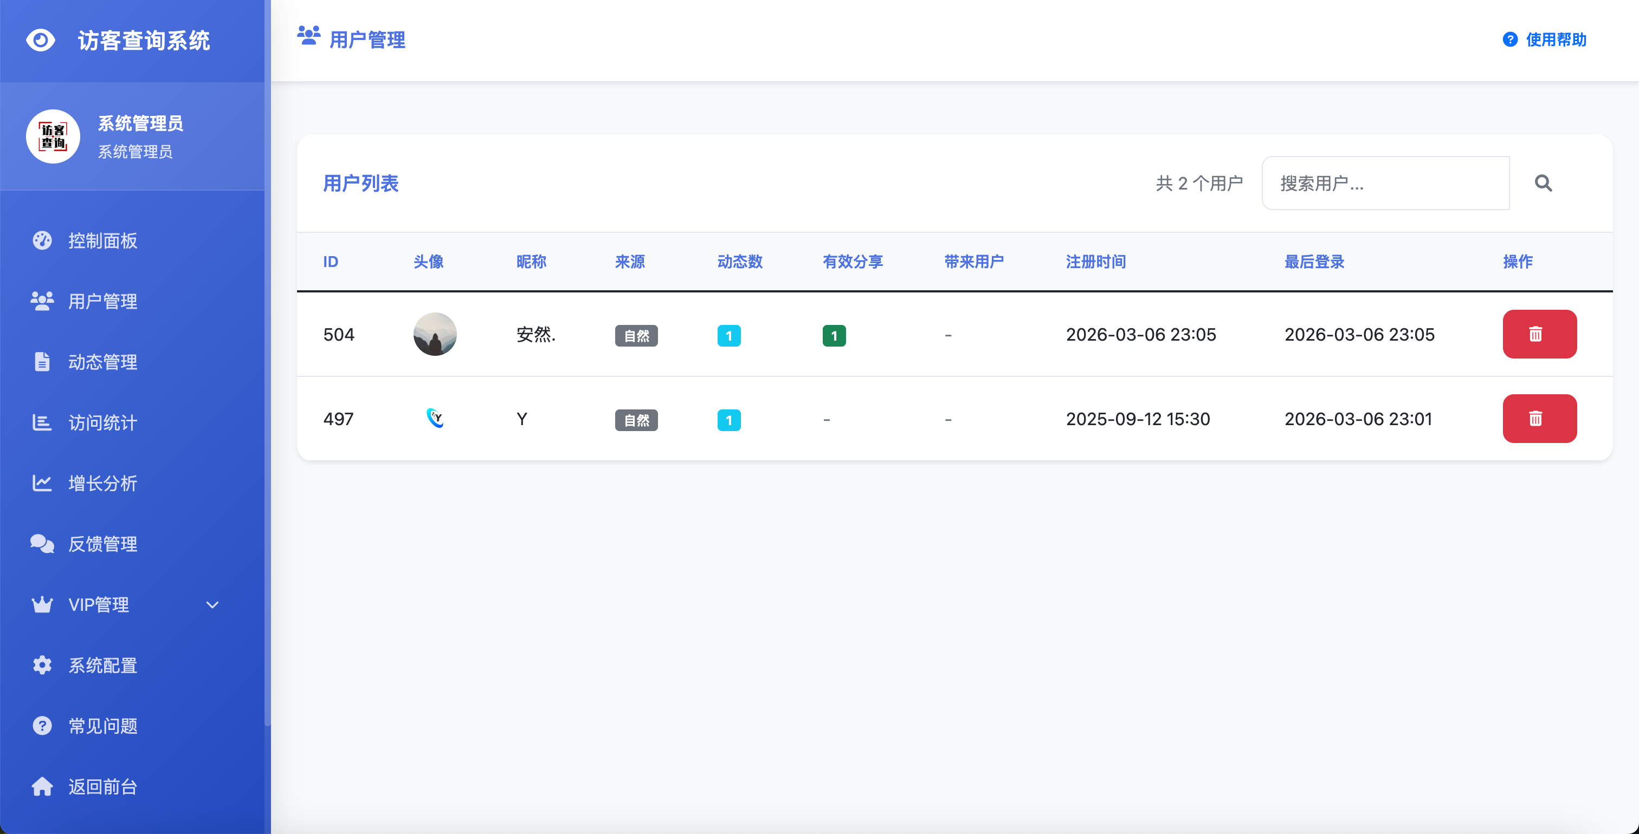Click the search magnifier icon

(x=1544, y=183)
